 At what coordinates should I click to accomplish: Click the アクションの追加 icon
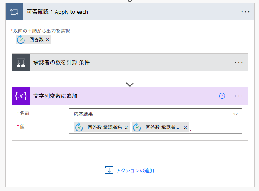click(109, 170)
